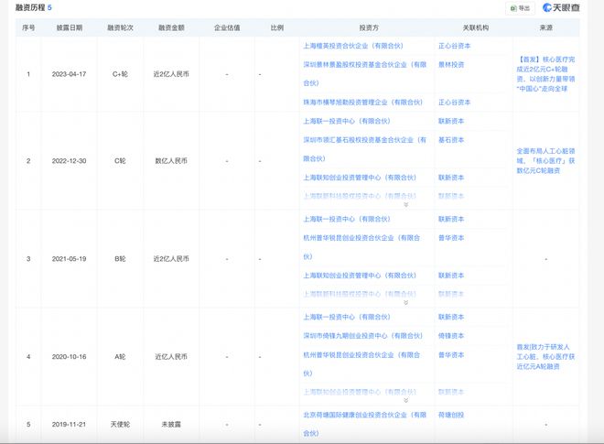This screenshot has width=604, height=444.
Task: Open 正心谷资本 beside 上海檀英投资合伙企业
Action: click(x=454, y=46)
